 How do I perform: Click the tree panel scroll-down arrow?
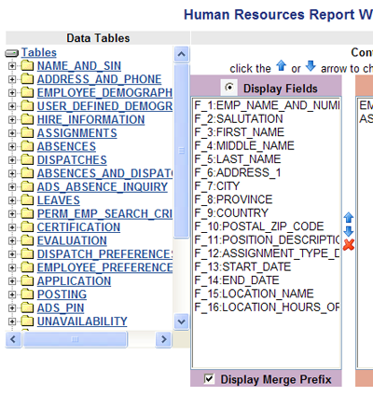[182, 321]
